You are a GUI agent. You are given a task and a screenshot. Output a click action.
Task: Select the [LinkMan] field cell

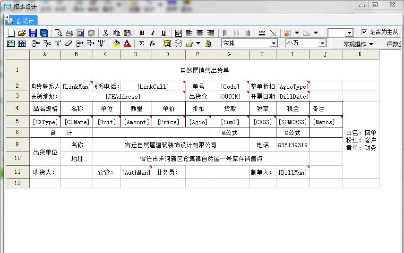(x=77, y=87)
